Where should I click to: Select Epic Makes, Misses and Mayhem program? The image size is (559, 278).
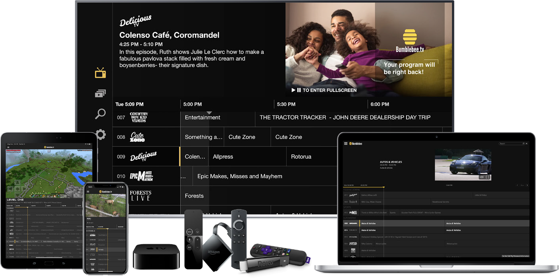tap(240, 176)
